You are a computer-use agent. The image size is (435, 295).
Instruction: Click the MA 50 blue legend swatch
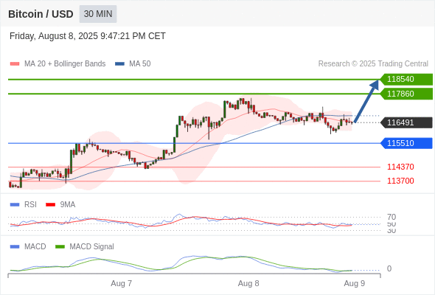point(119,64)
